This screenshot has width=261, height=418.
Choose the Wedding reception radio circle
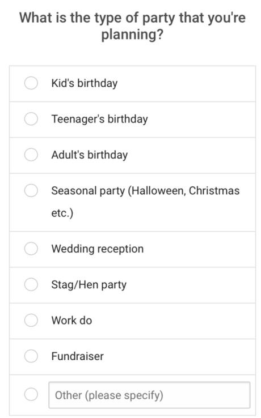tap(31, 249)
